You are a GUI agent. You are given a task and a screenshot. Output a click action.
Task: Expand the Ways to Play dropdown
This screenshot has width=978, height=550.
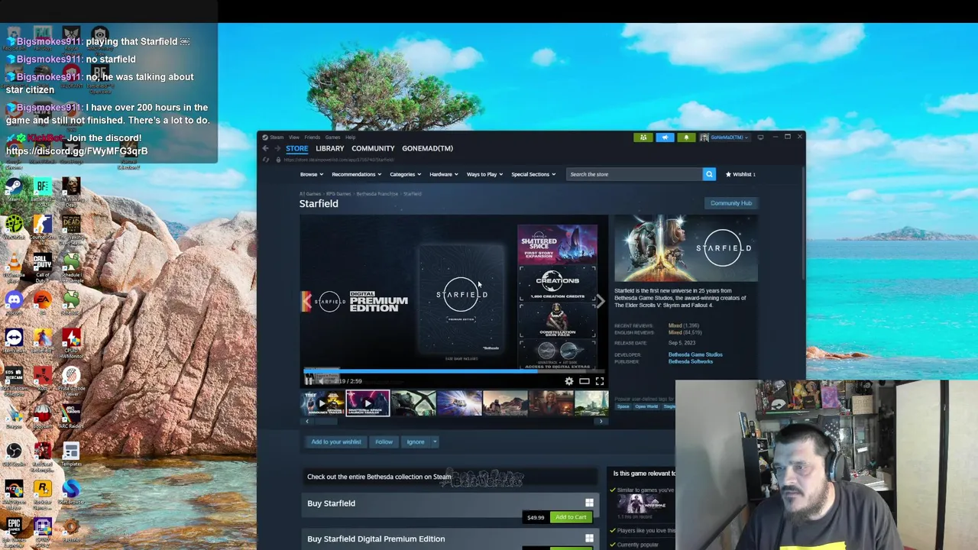pyautogui.click(x=484, y=174)
